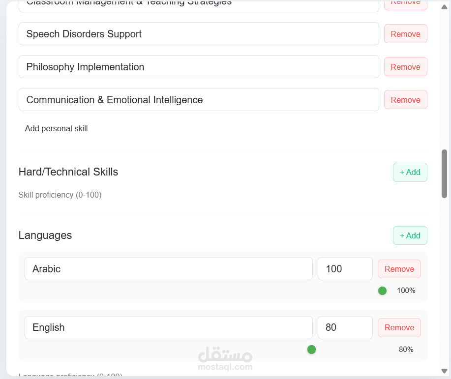
Task: Focus the Arabic proficiency value 100 field
Action: (345, 269)
